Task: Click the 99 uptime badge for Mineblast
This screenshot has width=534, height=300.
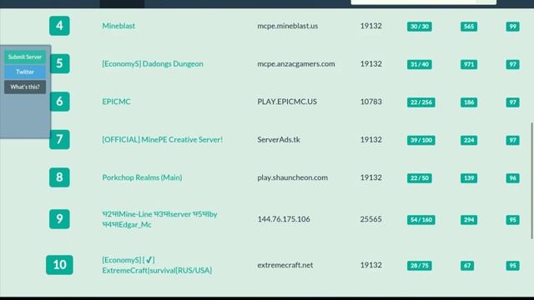Action: [x=512, y=27]
